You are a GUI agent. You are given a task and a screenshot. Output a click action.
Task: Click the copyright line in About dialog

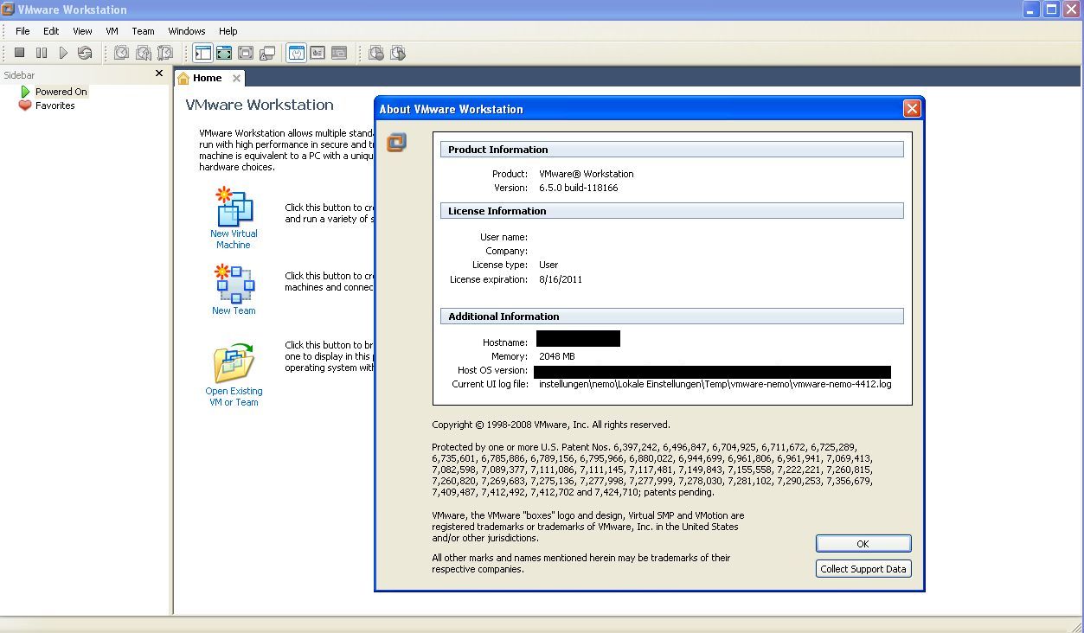click(551, 425)
